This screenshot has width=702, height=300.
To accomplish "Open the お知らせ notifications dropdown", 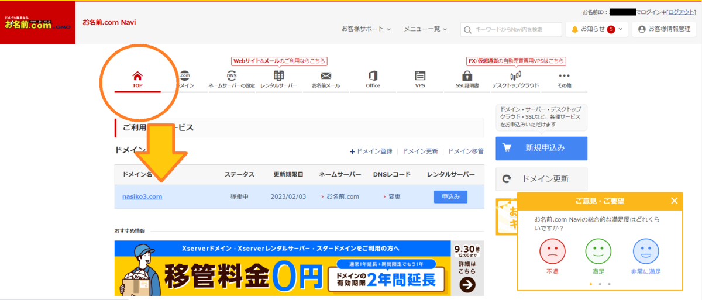I will tap(597, 29).
